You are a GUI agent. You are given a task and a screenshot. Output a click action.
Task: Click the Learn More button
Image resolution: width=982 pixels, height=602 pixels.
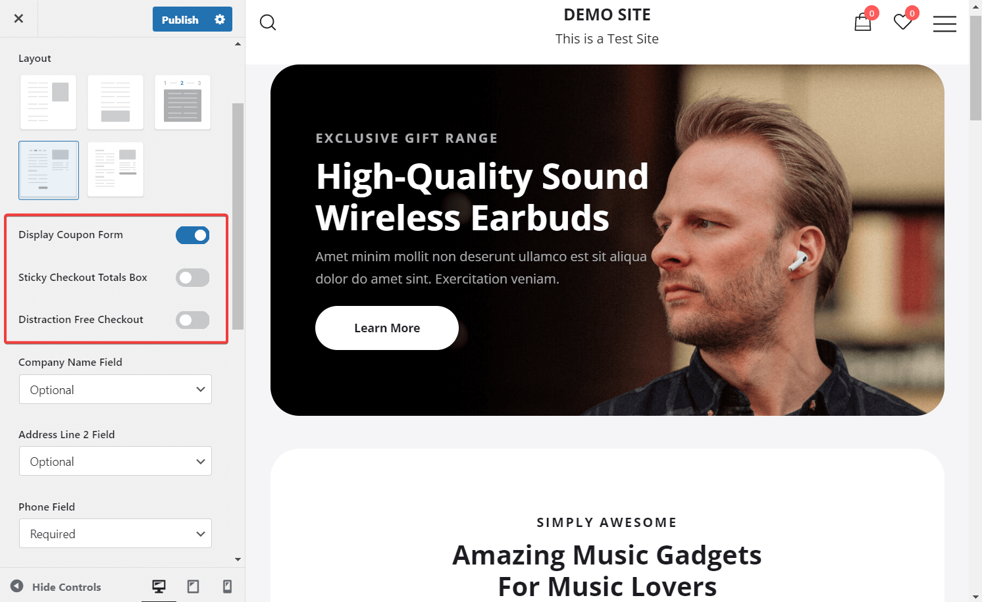tap(387, 328)
